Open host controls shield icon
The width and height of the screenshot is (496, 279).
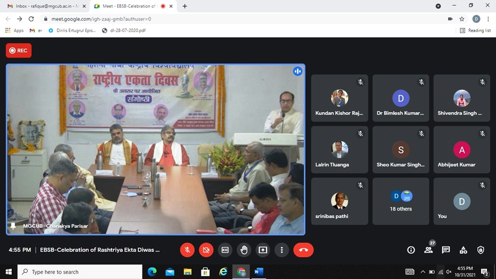(x=481, y=250)
